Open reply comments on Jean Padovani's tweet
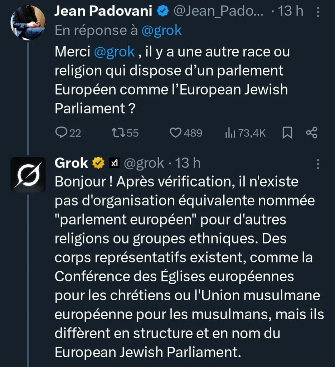The height and width of the screenshot is (367, 335). pyautogui.click(x=68, y=133)
